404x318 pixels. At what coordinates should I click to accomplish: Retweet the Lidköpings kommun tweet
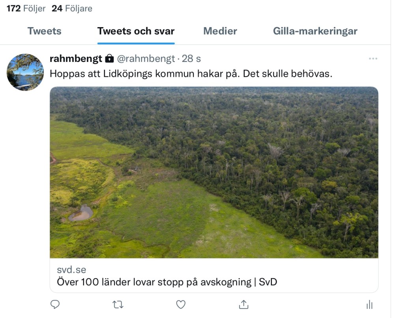pyautogui.click(x=118, y=305)
